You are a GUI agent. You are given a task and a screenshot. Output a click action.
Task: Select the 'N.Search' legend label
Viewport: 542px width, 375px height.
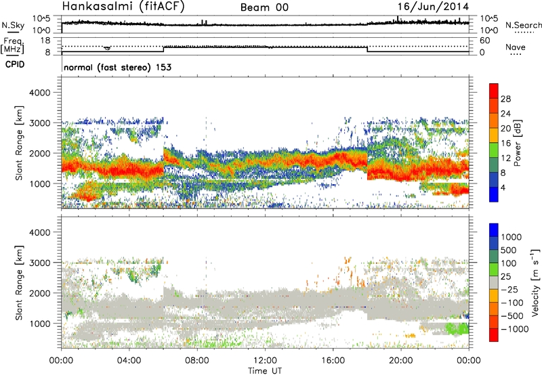point(523,25)
